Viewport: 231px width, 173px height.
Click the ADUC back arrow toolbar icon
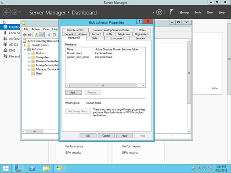pos(25,35)
